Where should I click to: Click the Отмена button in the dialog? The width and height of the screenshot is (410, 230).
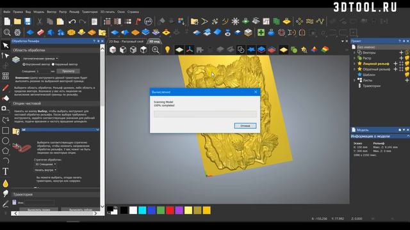(x=245, y=126)
